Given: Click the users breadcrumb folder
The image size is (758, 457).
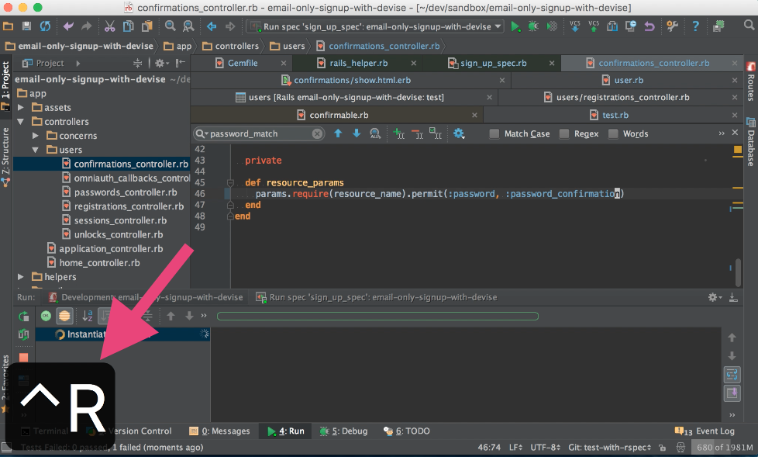Looking at the screenshot, I should click(288, 46).
